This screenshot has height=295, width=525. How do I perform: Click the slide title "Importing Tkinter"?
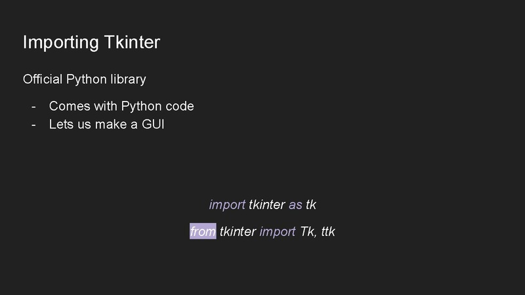point(91,43)
